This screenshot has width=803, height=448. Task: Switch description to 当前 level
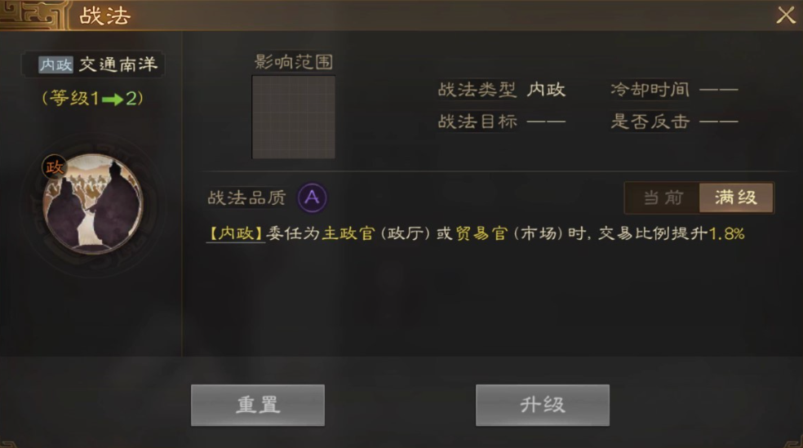(x=662, y=197)
